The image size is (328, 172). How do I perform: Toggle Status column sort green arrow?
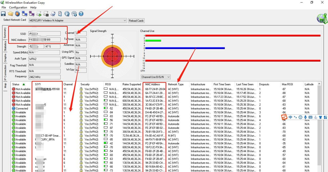point(24,84)
